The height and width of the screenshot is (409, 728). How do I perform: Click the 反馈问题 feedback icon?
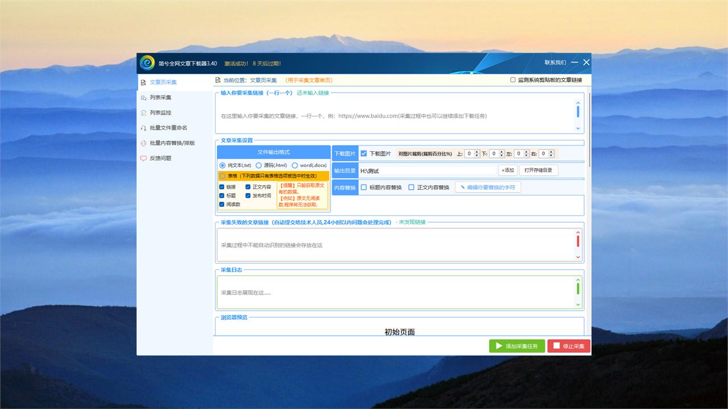pos(143,158)
